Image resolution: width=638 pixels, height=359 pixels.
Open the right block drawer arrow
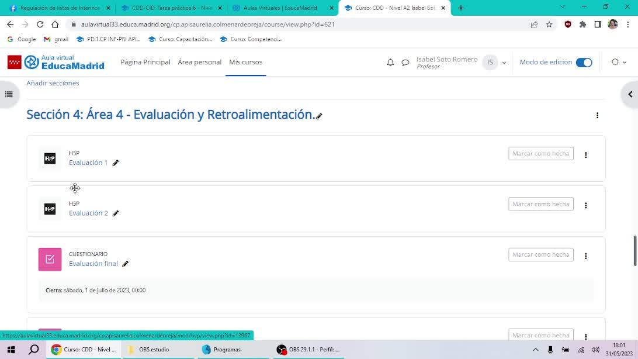630,95
